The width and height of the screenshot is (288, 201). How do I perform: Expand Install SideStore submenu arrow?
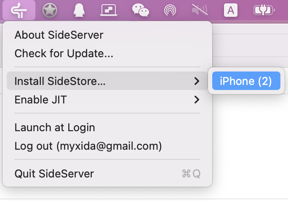pyautogui.click(x=197, y=81)
